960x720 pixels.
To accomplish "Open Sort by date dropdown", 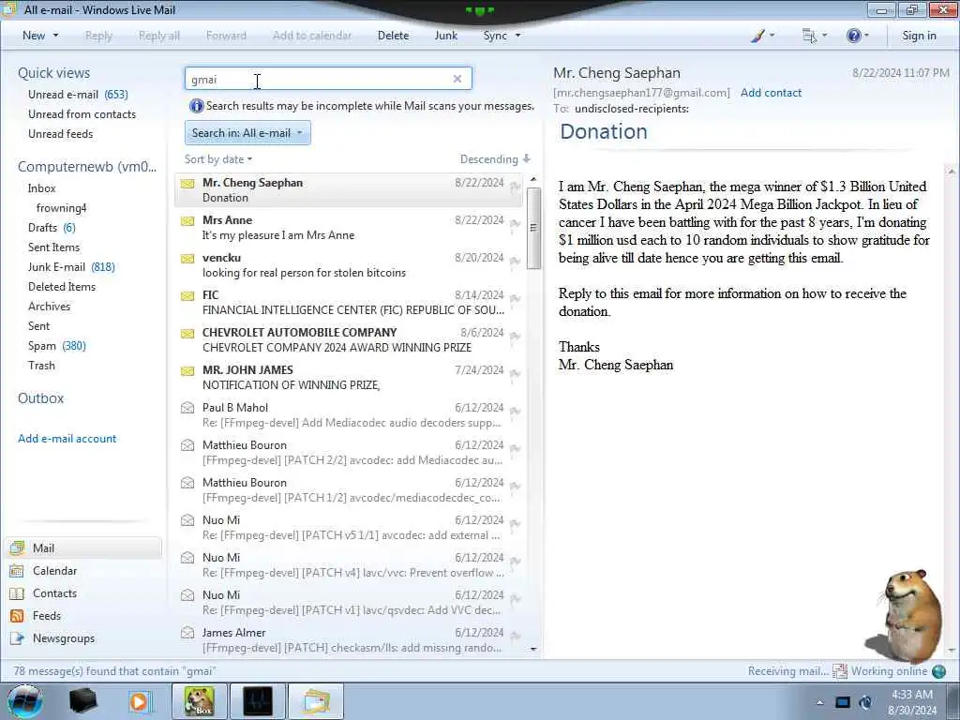I will point(217,159).
